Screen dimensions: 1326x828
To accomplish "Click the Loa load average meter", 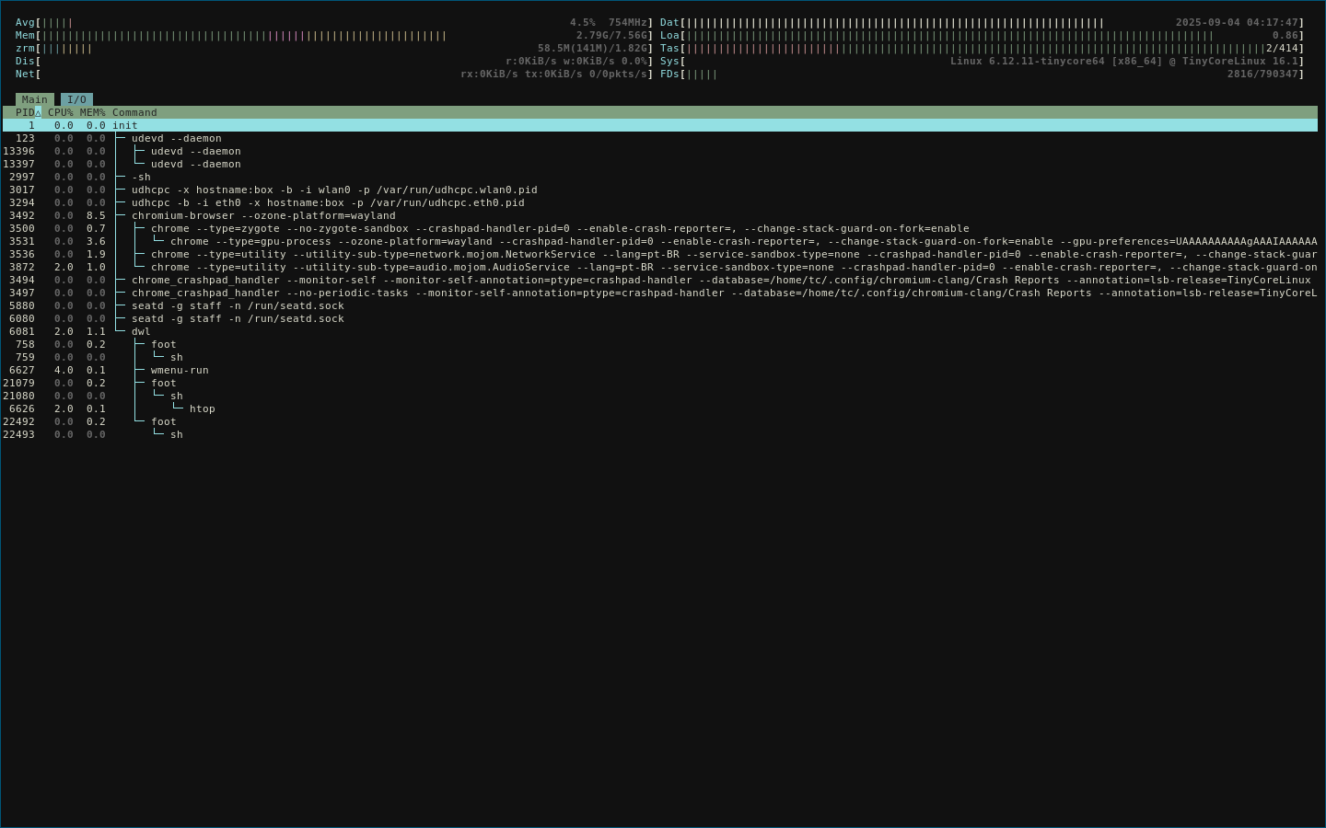I will tap(983, 35).
